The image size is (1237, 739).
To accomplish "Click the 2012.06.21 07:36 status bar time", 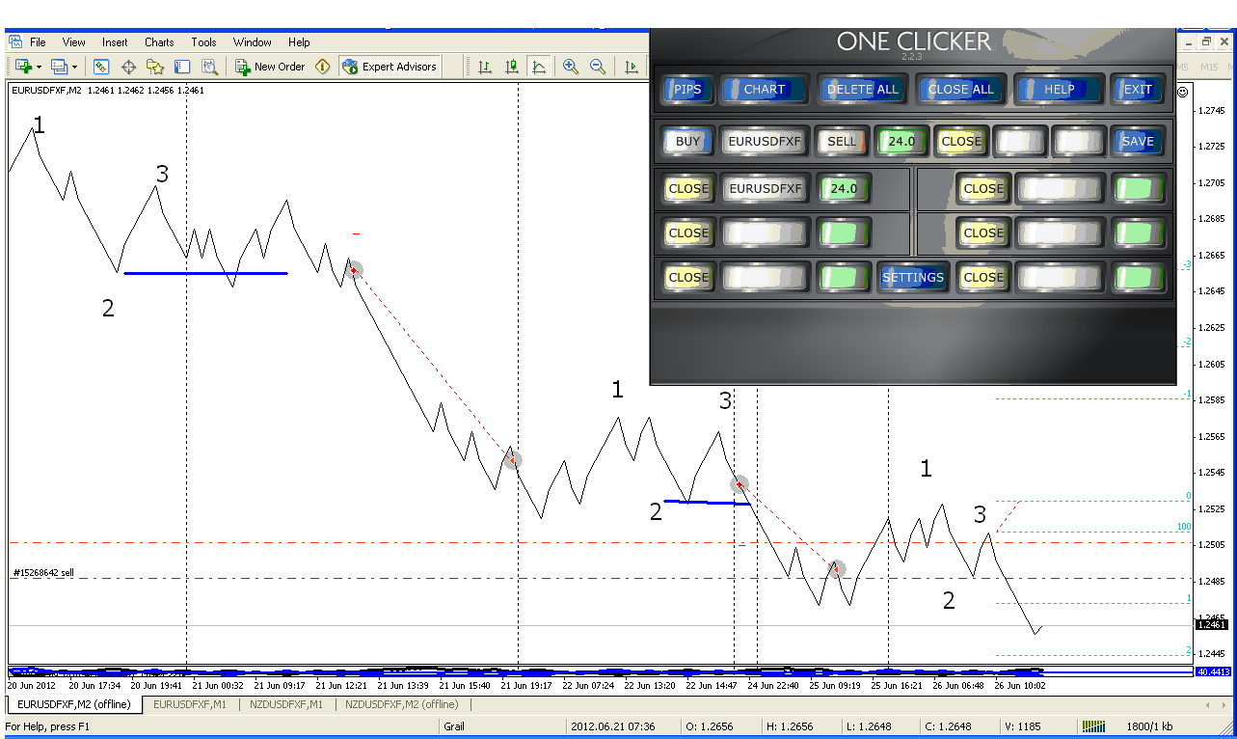I will coord(611,726).
